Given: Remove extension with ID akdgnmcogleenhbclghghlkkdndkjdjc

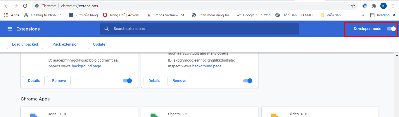Looking at the screenshot, I should tap(179, 81).
